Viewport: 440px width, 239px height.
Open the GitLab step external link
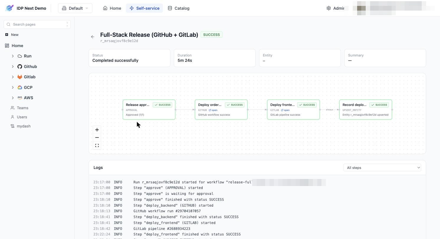[x=285, y=110]
